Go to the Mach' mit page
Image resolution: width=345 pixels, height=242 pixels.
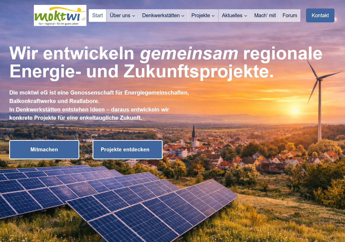tap(265, 15)
